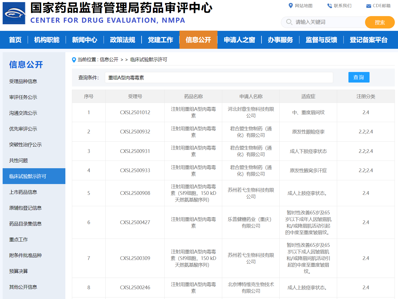Click acceptance number CXSL2501012 in table
This screenshot has height=299, width=398.
(x=135, y=112)
